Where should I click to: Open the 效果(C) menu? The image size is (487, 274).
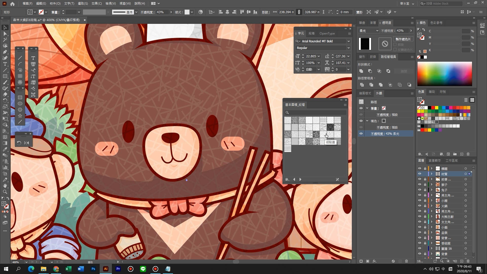coord(96,4)
